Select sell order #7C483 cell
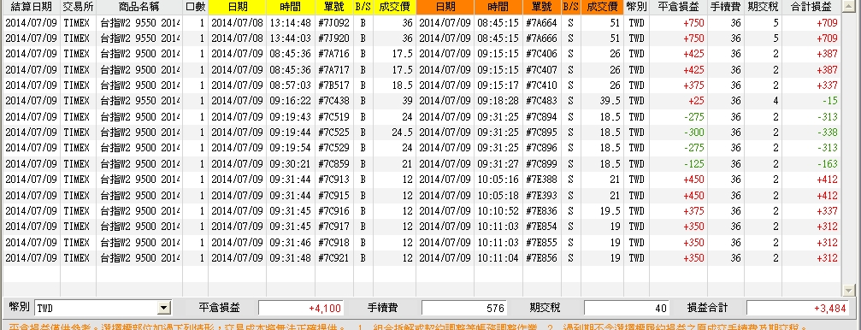This screenshot has height=330, width=861. pyautogui.click(x=541, y=101)
